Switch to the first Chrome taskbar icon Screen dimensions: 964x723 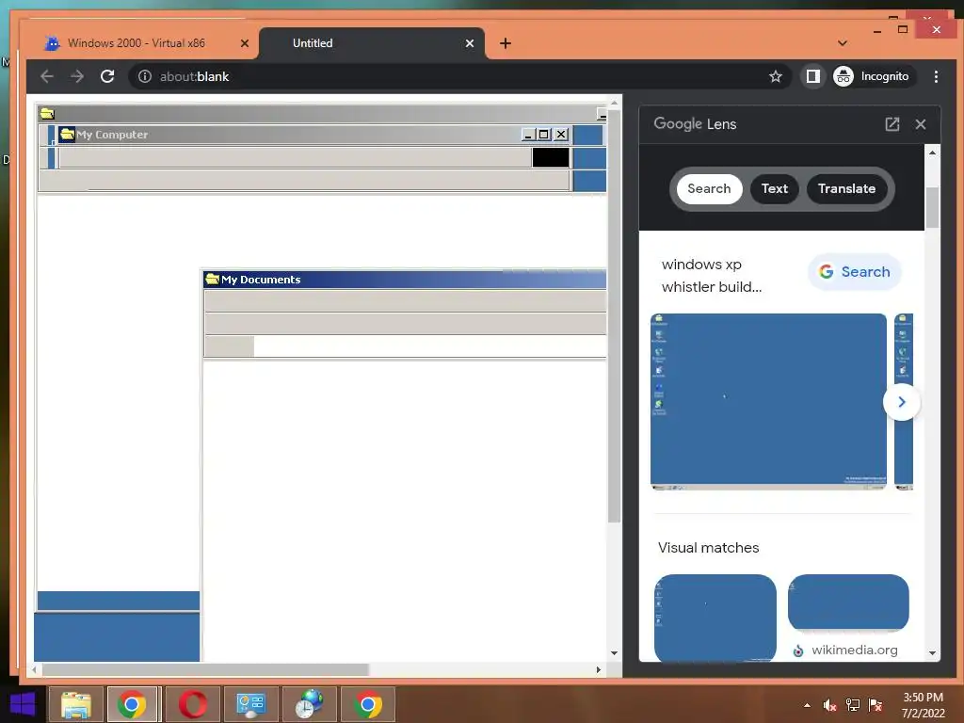coord(132,704)
